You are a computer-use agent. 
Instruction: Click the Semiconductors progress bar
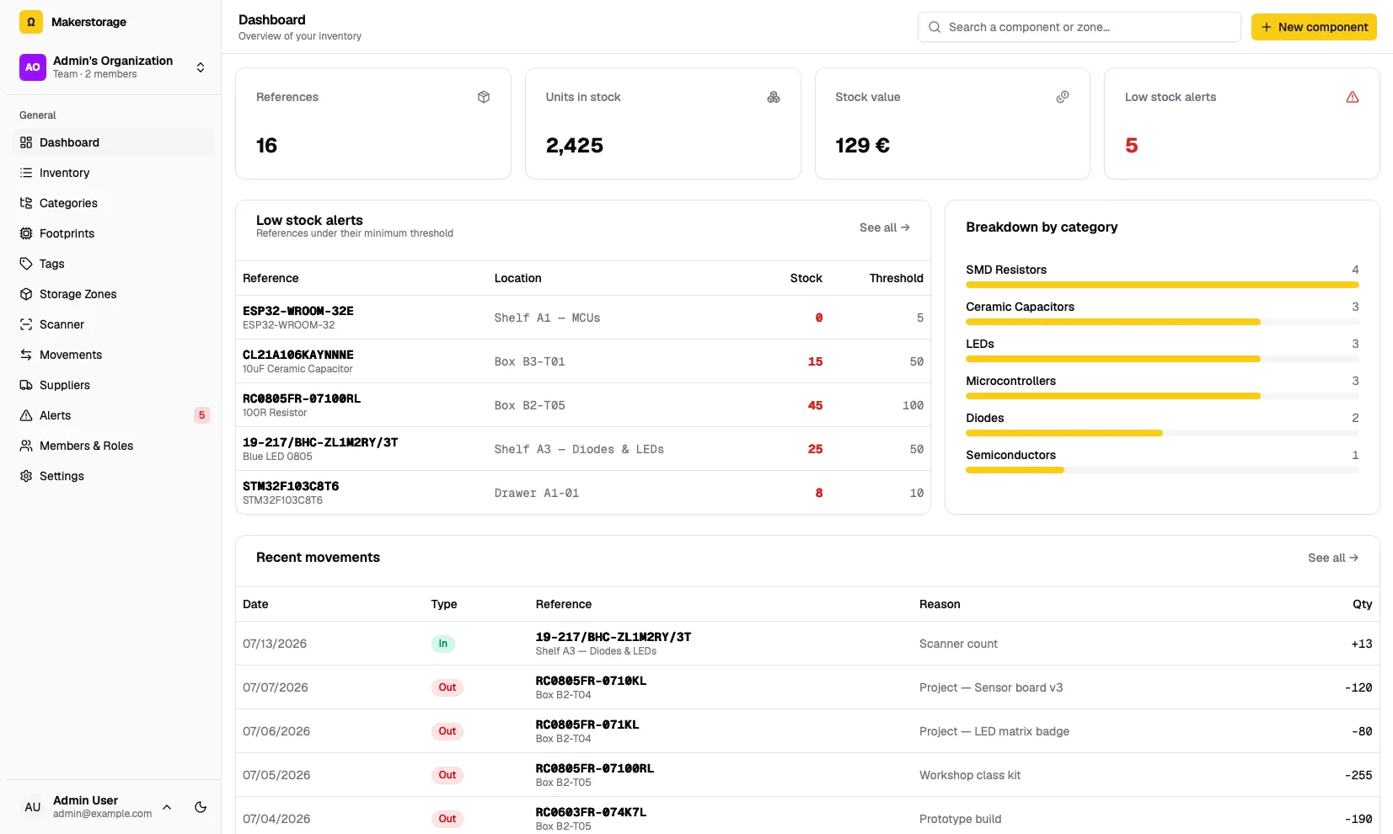(1162, 470)
